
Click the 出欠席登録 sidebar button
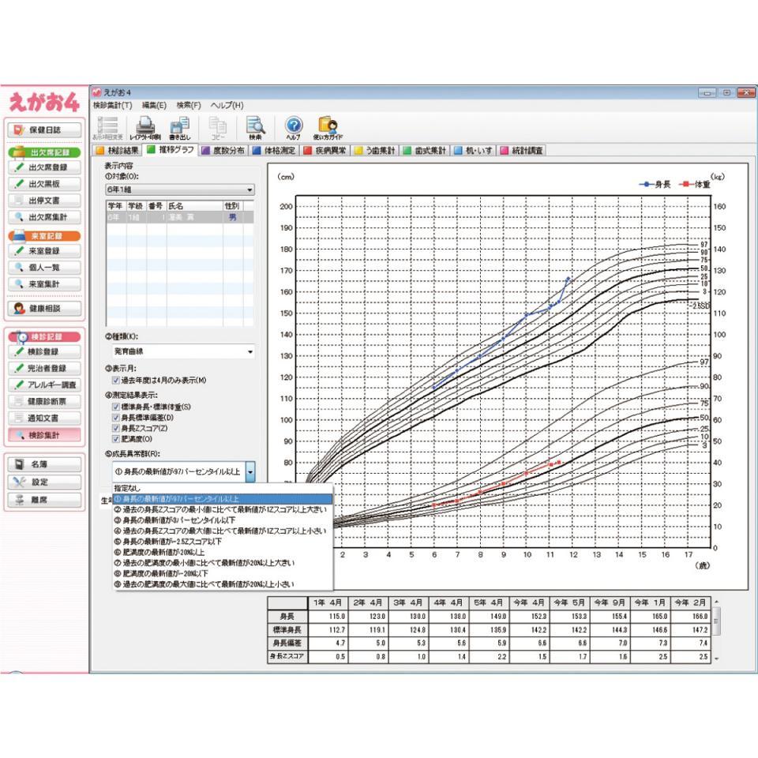click(45, 167)
